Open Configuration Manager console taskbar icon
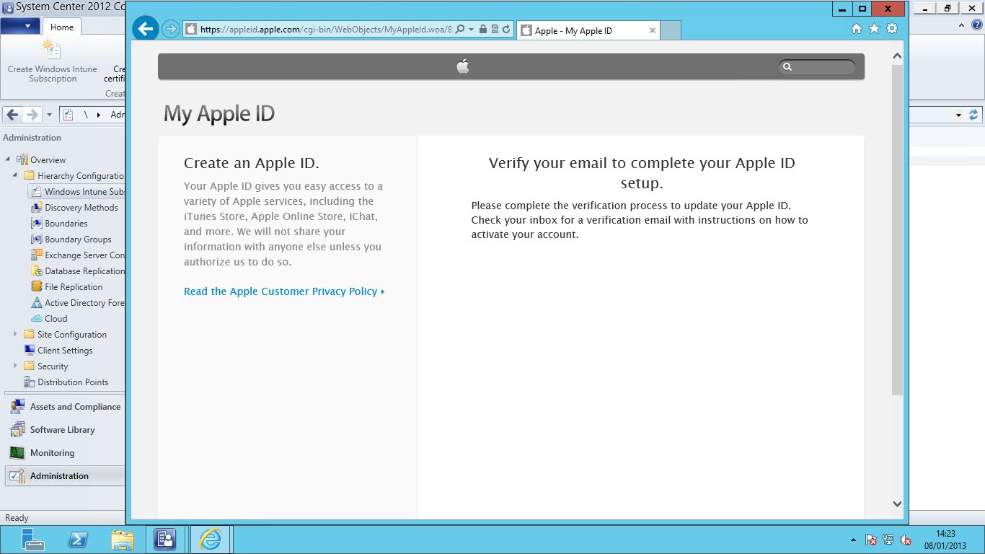Image resolution: width=985 pixels, height=554 pixels. coord(165,540)
